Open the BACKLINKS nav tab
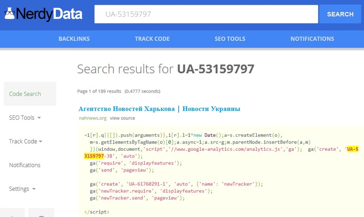This screenshot has height=217, width=364. [x=74, y=39]
